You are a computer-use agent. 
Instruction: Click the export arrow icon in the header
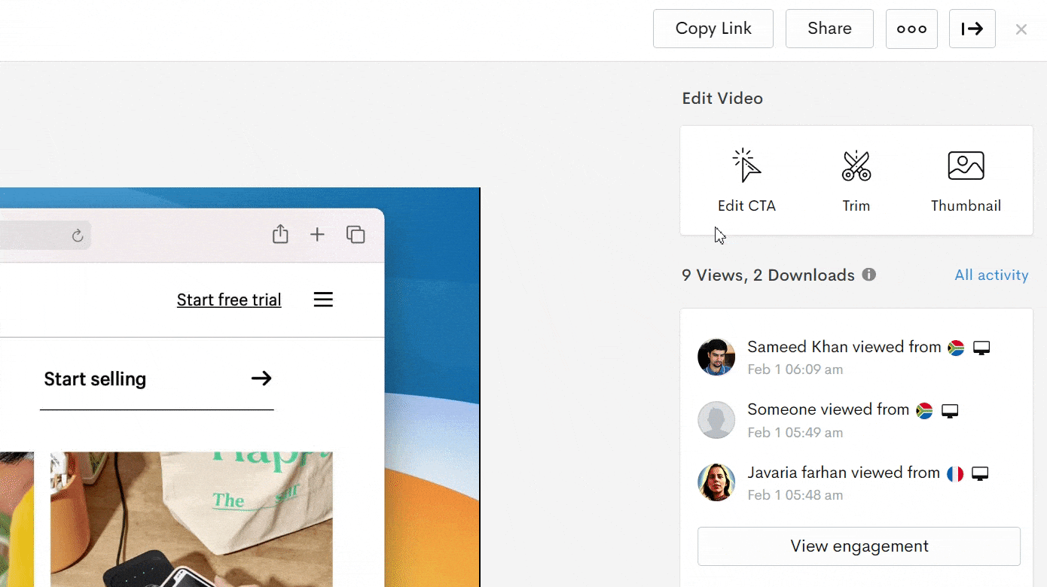[x=972, y=29]
